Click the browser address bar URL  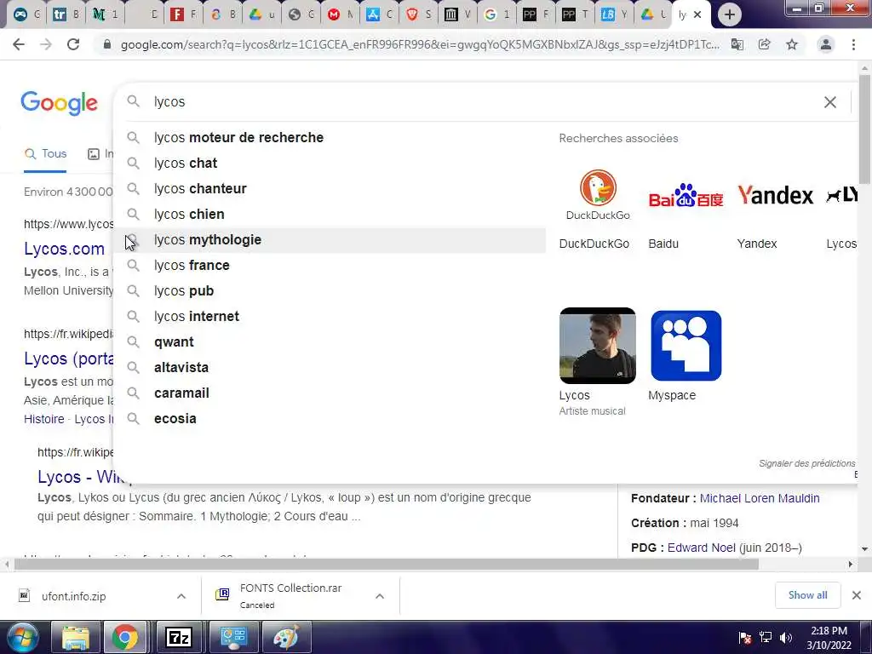click(420, 44)
